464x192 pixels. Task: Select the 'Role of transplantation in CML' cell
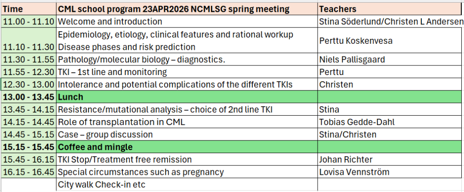click(x=186, y=122)
